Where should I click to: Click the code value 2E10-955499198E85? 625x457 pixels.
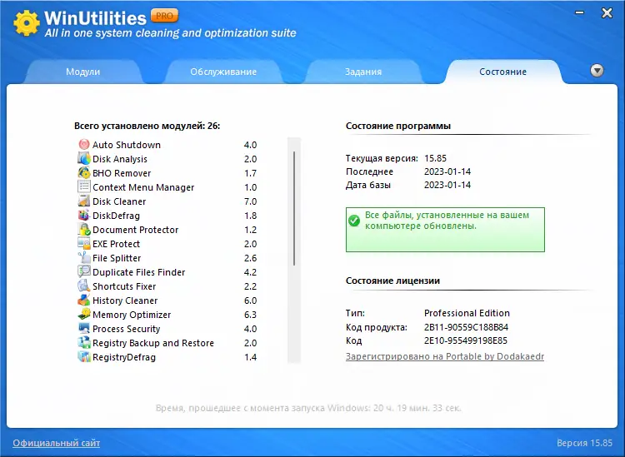point(466,340)
